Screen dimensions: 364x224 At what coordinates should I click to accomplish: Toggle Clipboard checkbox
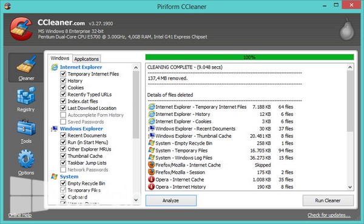pos(63,197)
